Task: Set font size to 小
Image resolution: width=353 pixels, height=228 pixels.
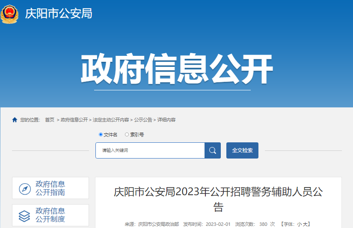Action: 299,224
